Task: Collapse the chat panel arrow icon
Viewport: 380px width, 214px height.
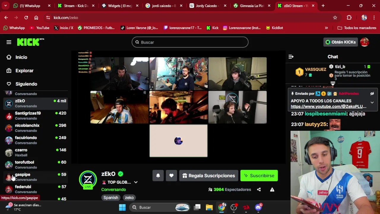Action: [291, 56]
